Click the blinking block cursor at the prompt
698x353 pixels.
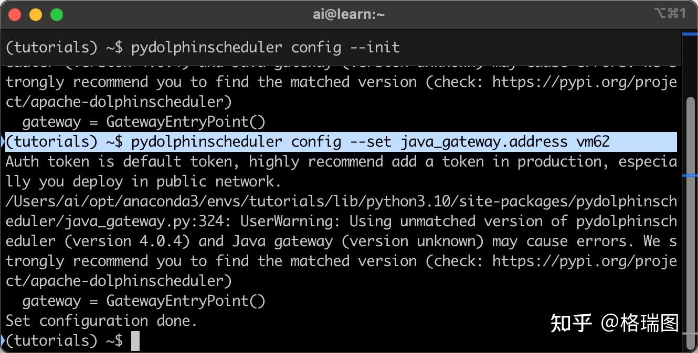pos(135,340)
